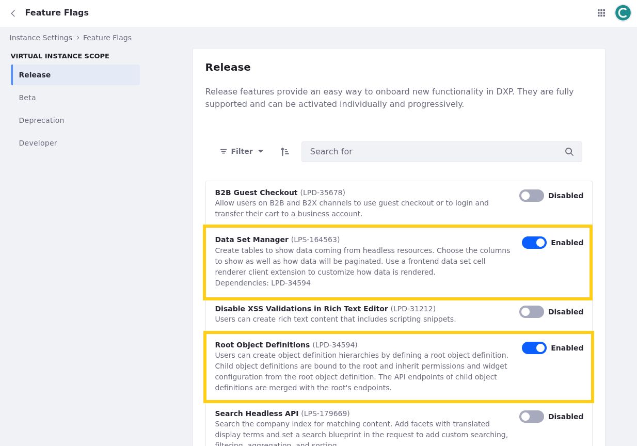Open the applications grid menu

click(x=601, y=13)
